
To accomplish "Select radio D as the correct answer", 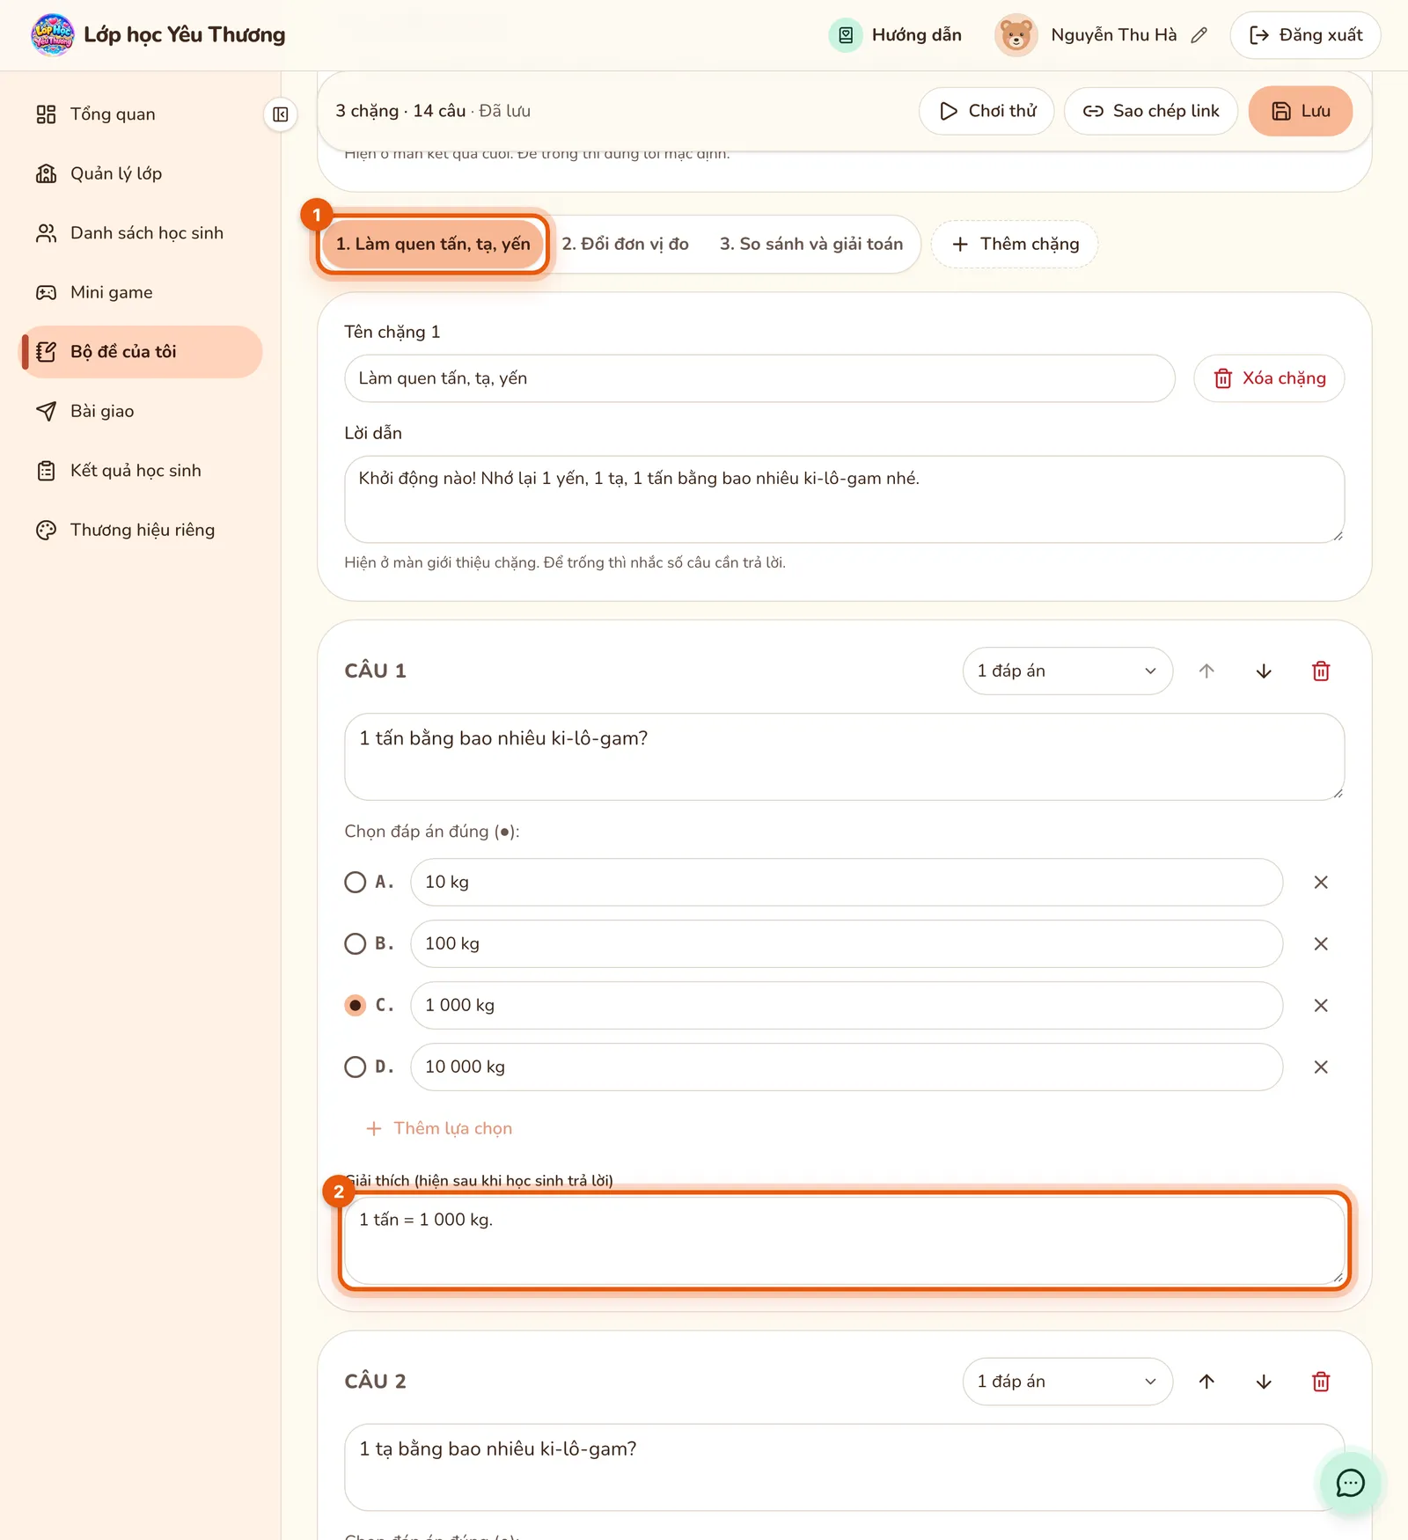I will [x=355, y=1067].
